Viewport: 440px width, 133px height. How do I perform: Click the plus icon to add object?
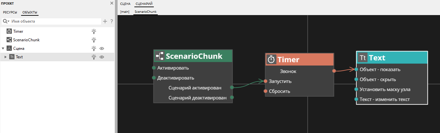coord(105,21)
